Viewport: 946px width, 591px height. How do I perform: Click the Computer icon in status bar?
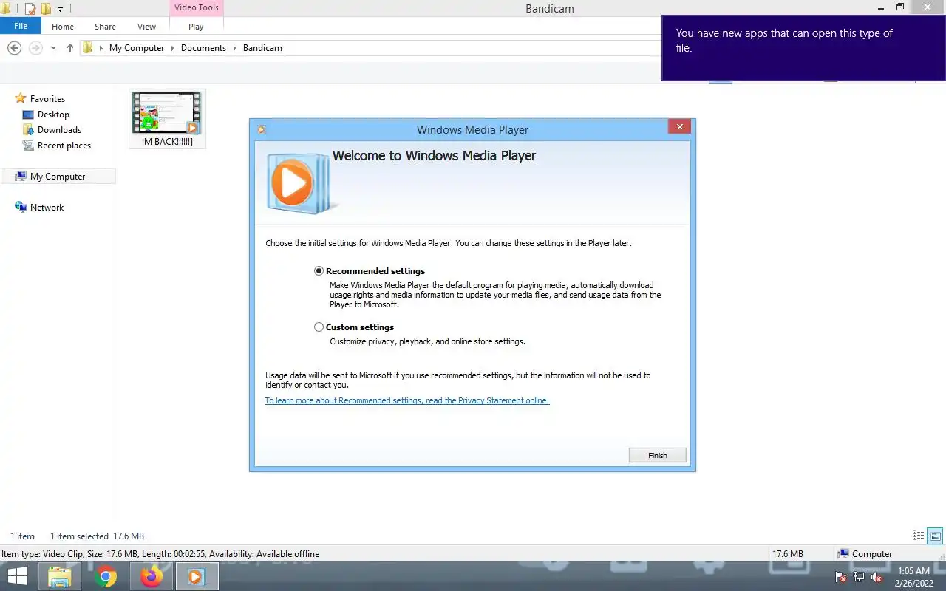[x=843, y=554]
